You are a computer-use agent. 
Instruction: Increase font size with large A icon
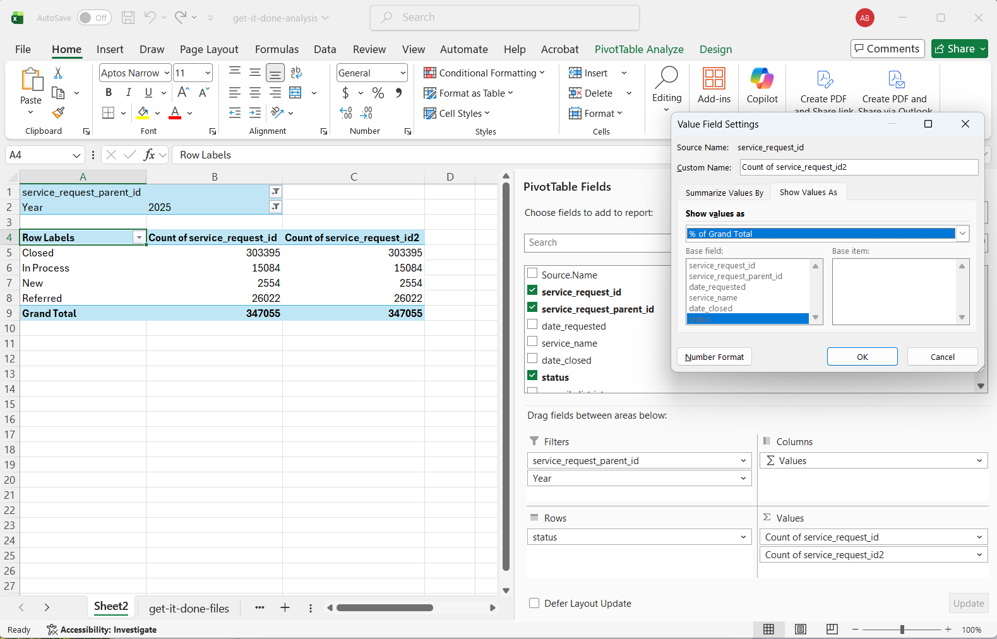pos(183,92)
